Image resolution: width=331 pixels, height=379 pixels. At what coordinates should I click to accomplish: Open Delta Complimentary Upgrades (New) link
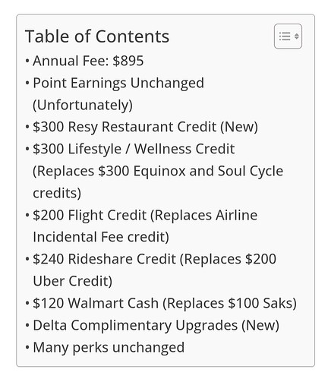click(156, 325)
